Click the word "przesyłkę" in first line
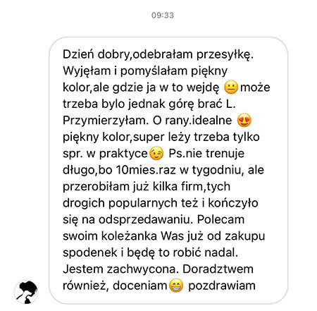This screenshot has height=311, width=317. click(223, 55)
